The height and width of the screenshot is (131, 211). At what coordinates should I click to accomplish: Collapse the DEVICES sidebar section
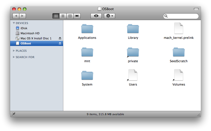click(14, 23)
